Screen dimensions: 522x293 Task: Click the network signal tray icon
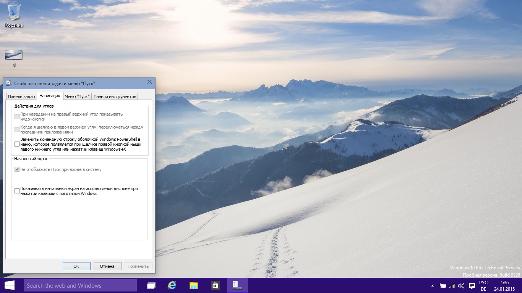452,286
